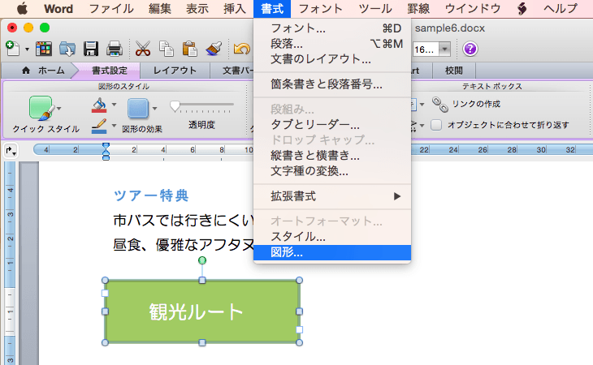
Task: Click the paste clipboard icon
Action: 189,49
